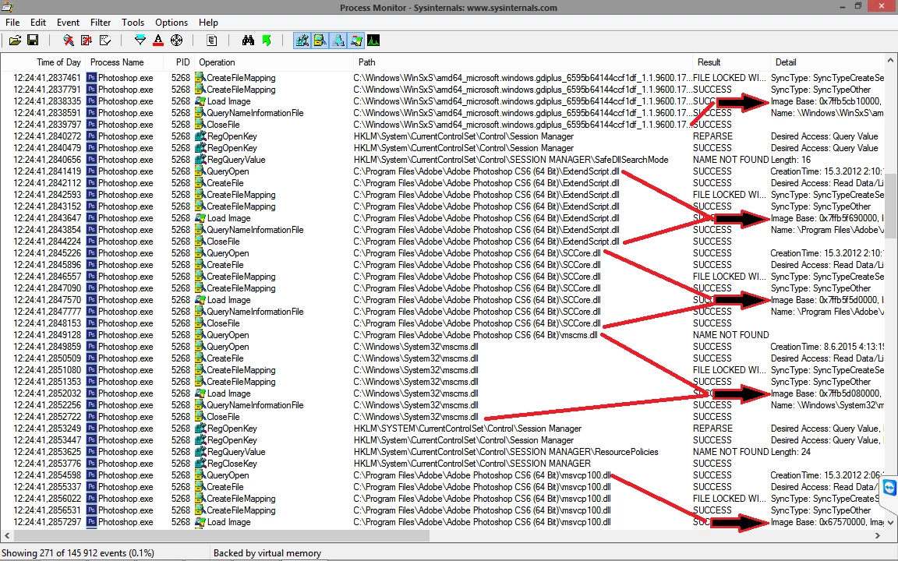Click QueryOpen icon in 12:24:41,2841419 row
The width and height of the screenshot is (898, 561).
tap(200, 171)
